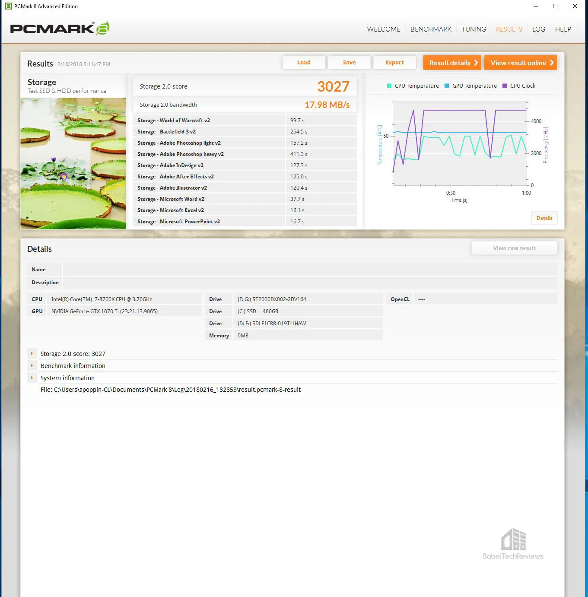Click the PCMark 8 logo
This screenshot has width=588, height=597.
60,29
